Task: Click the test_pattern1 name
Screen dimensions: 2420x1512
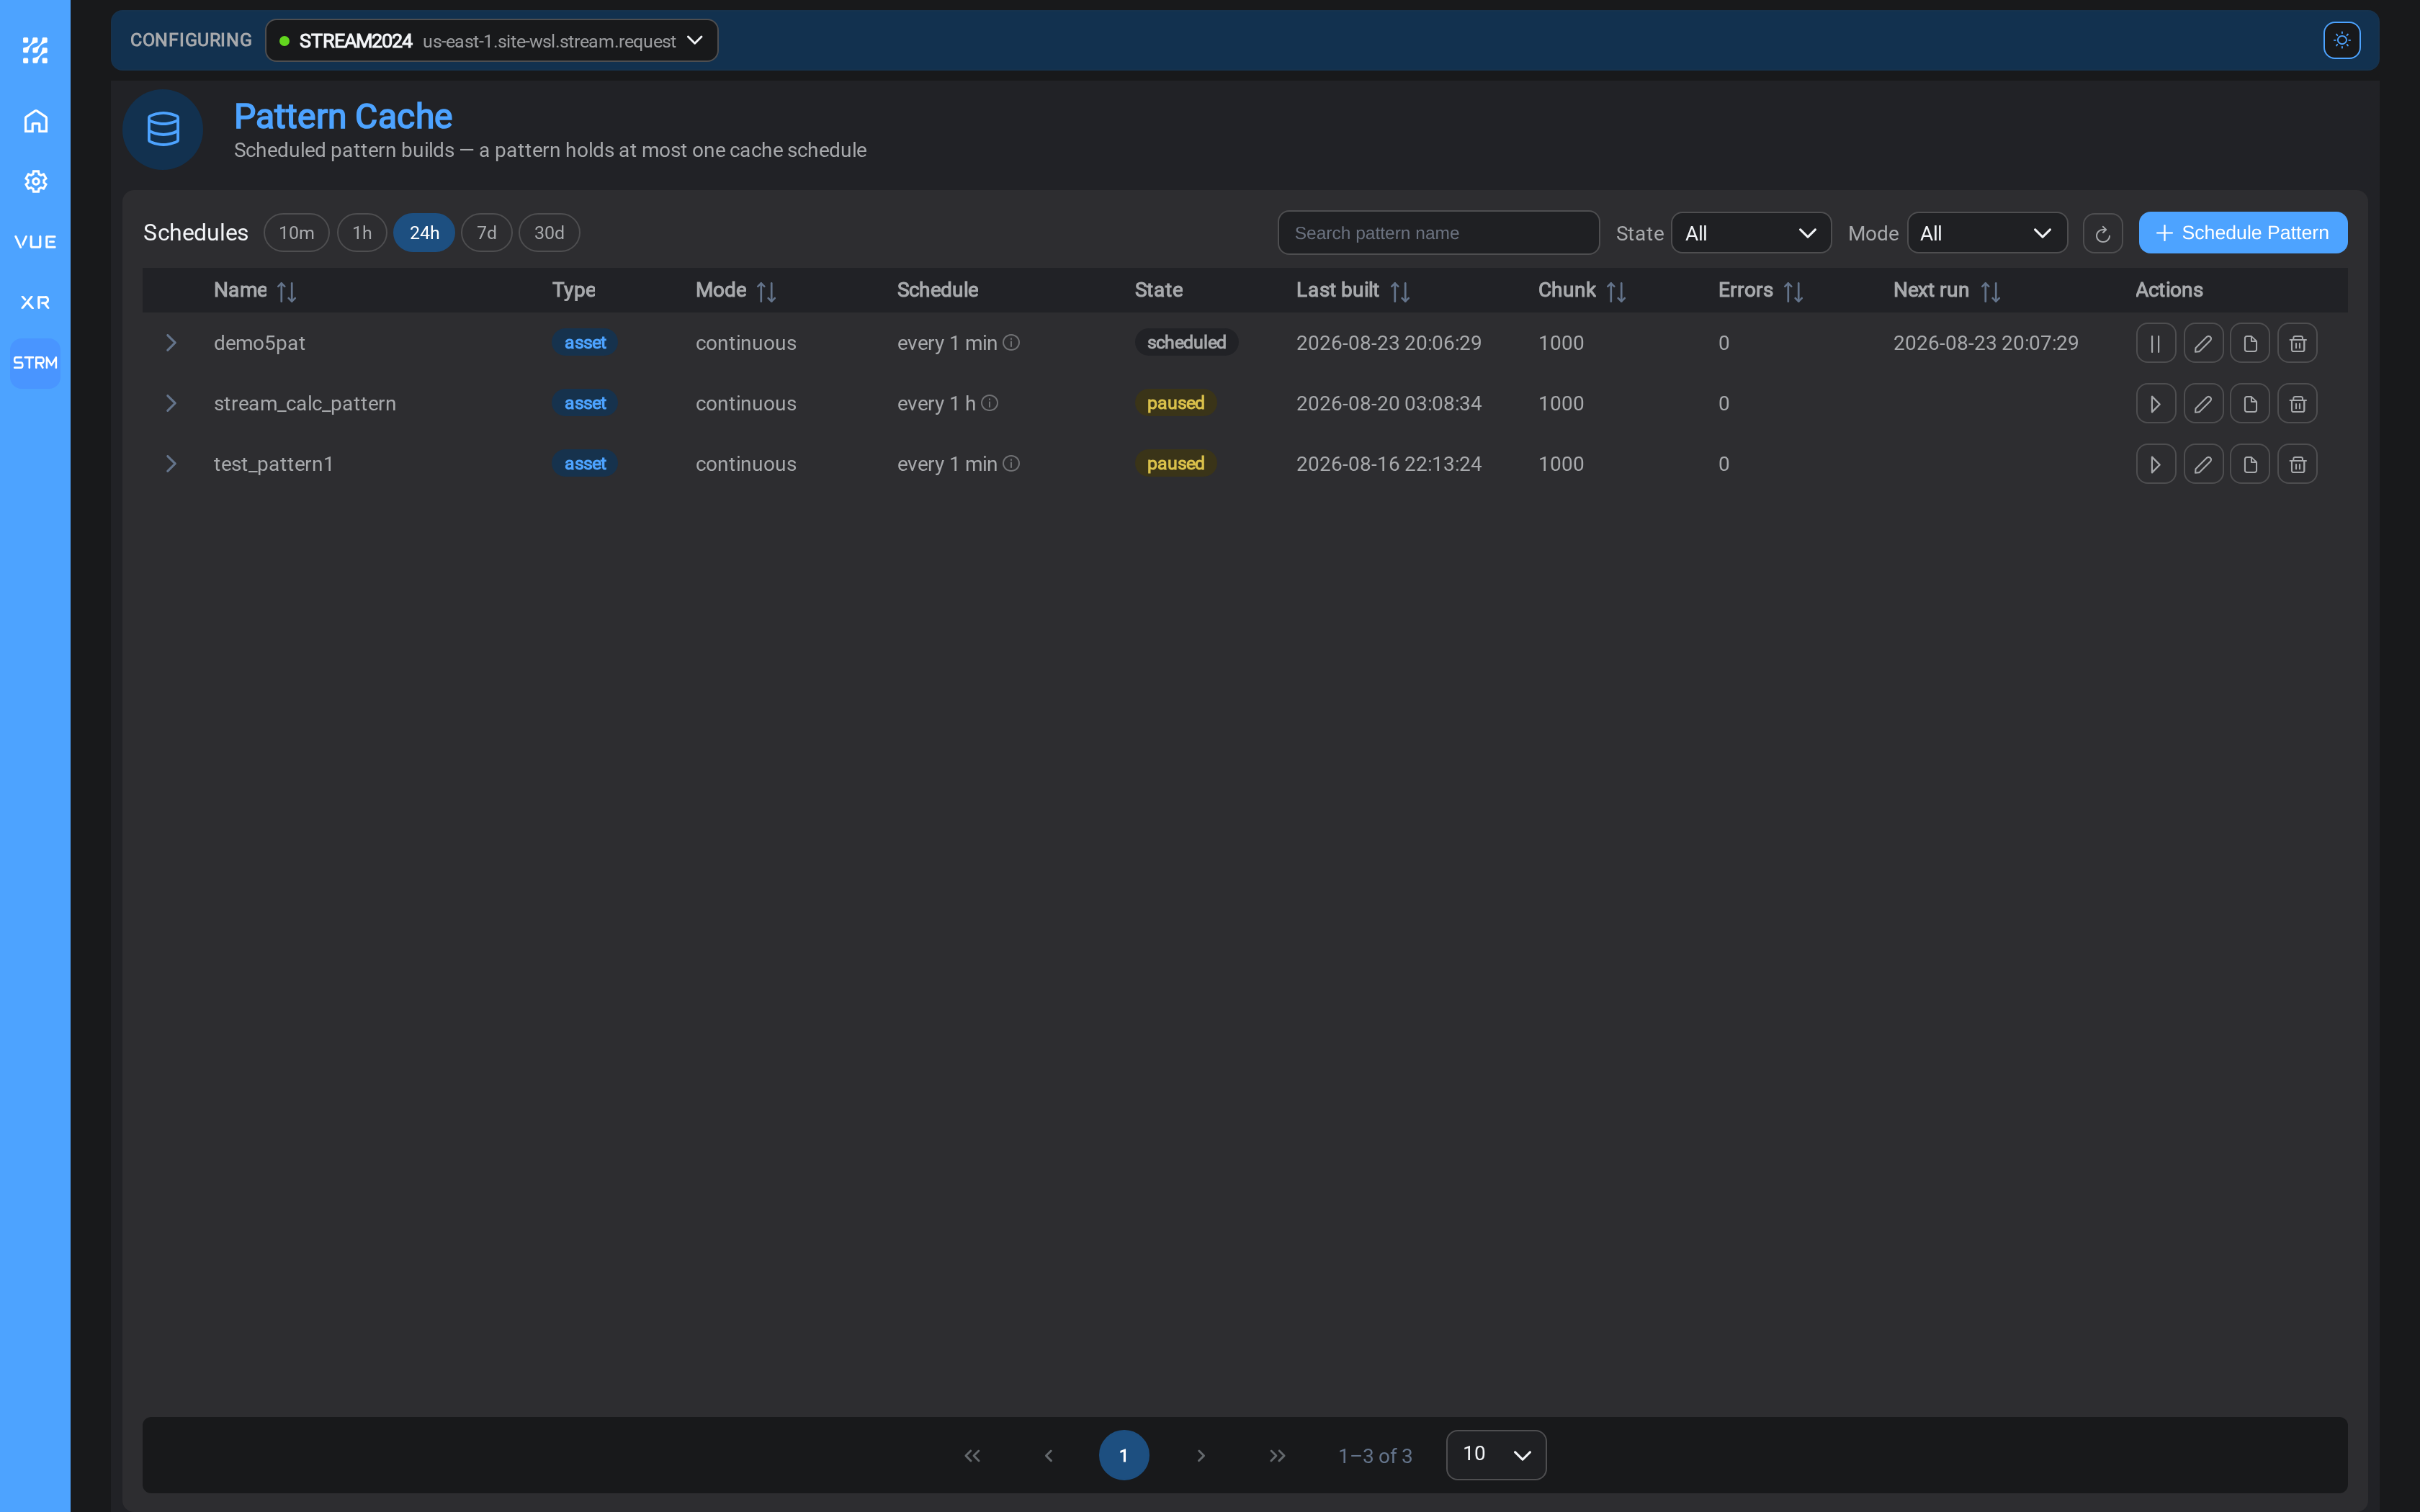Action: (x=273, y=464)
